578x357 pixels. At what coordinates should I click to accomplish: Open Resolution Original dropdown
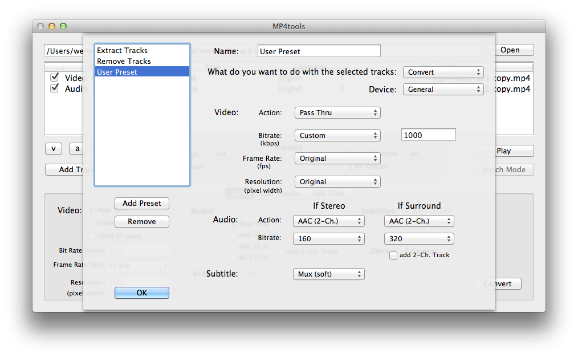pyautogui.click(x=337, y=182)
